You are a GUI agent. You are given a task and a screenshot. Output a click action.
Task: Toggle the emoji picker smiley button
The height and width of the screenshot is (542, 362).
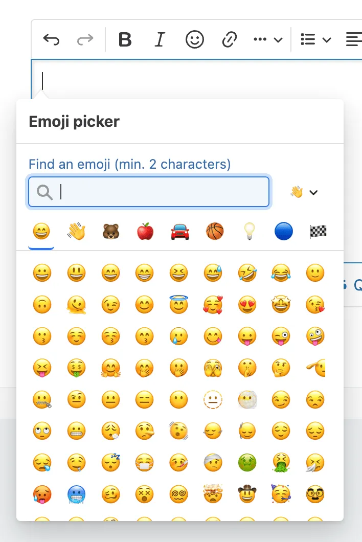195,39
